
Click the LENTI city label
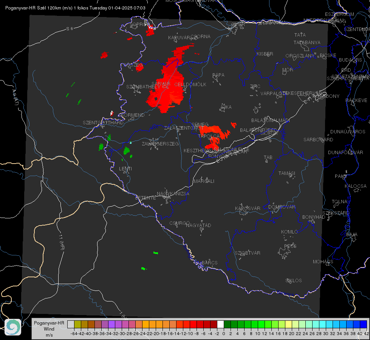pyautogui.click(x=125, y=169)
